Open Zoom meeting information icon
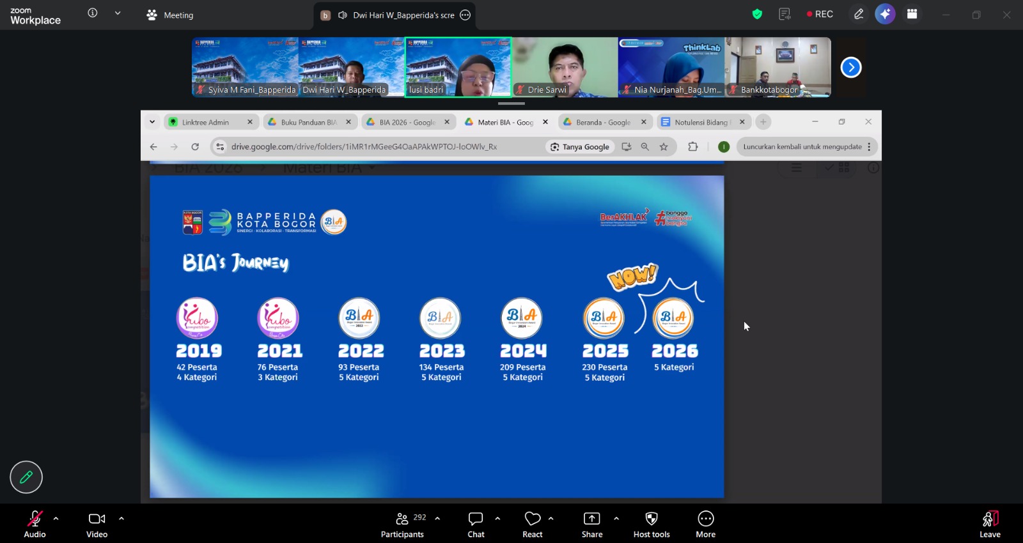 coord(93,13)
